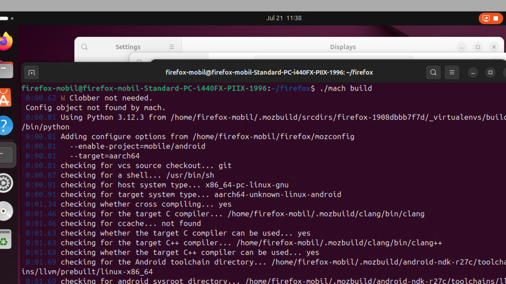
Task: Click the './mach build' command text
Action: [346, 88]
